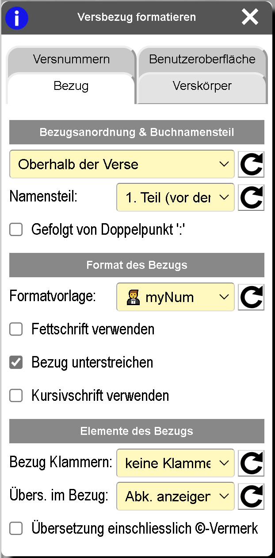Image resolution: width=275 pixels, height=558 pixels.
Task: Switch to the Verskörper tab
Action: point(202,85)
